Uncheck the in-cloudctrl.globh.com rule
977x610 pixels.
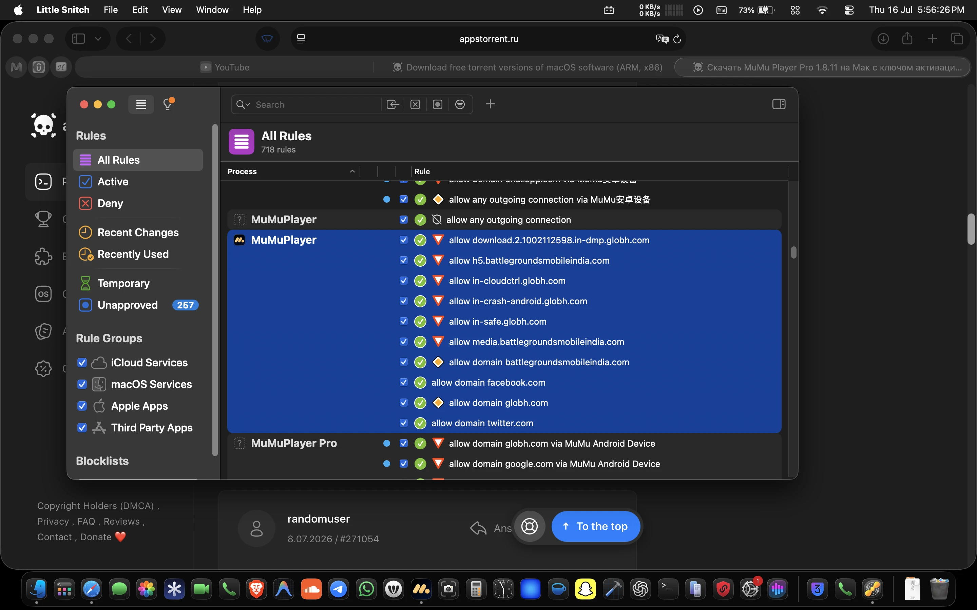403,280
